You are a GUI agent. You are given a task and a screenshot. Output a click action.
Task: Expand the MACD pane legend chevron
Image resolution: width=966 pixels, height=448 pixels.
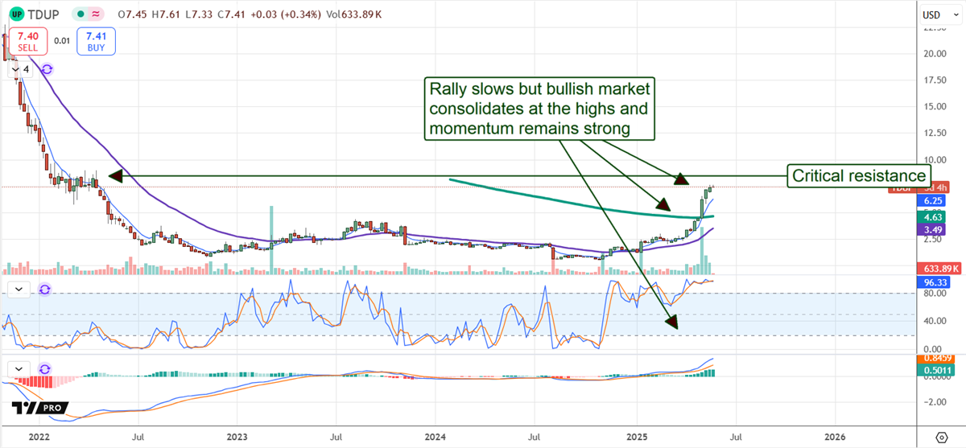click(x=19, y=368)
